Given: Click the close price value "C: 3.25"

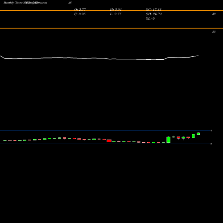Looking at the screenshot, I should tap(80, 14).
